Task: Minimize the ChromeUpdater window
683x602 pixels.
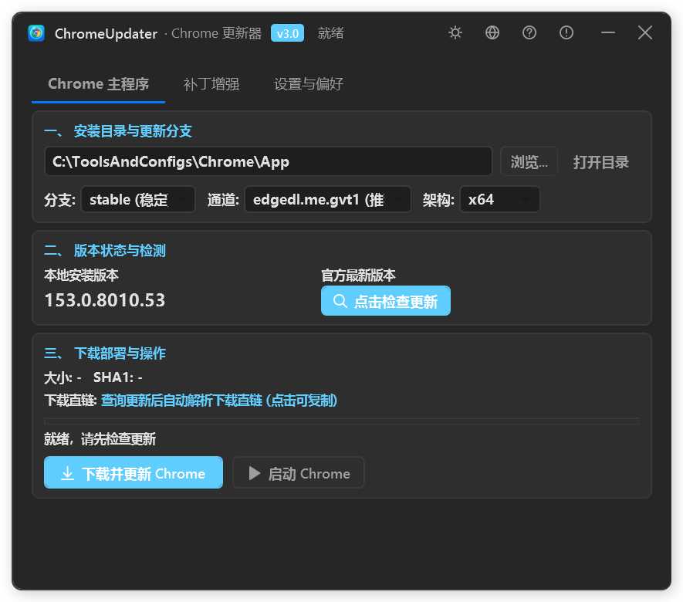Action: click(x=607, y=32)
